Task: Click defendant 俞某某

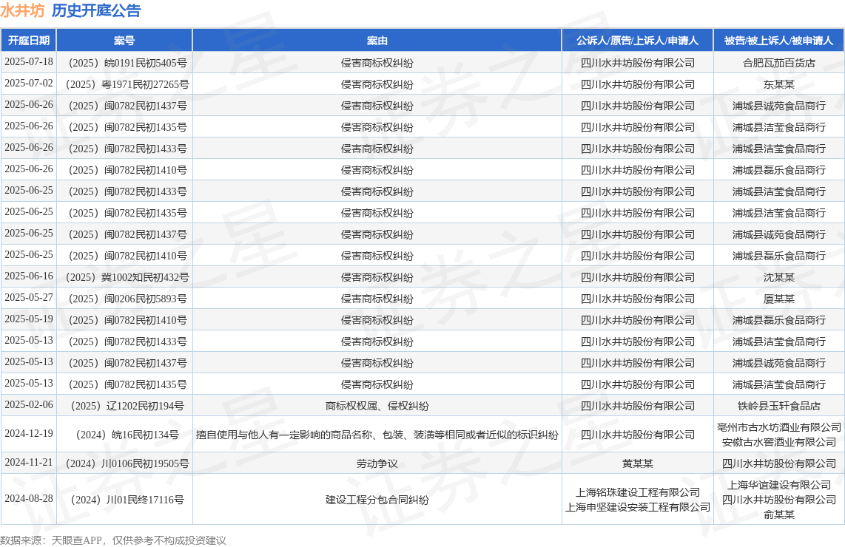Action: [x=778, y=514]
